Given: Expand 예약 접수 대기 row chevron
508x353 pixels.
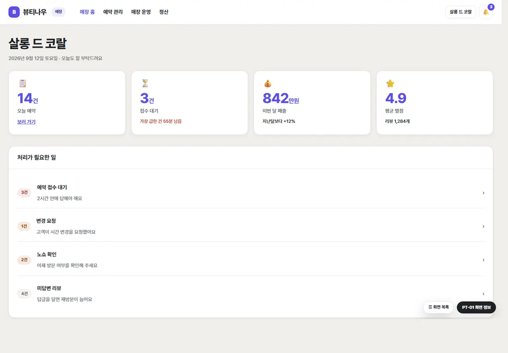Looking at the screenshot, I should point(484,193).
